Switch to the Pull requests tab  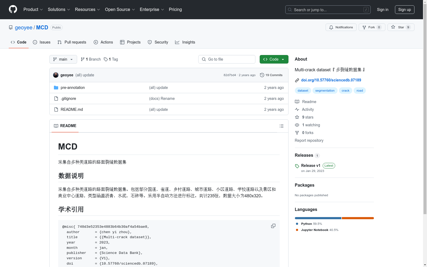[x=72, y=42]
